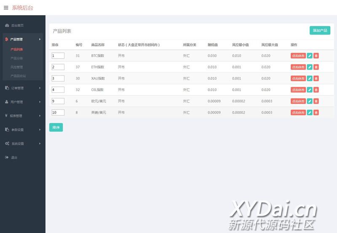Collapse the 产品管理 menu via its arrow
The height and width of the screenshot is (233, 337).
pos(40,39)
